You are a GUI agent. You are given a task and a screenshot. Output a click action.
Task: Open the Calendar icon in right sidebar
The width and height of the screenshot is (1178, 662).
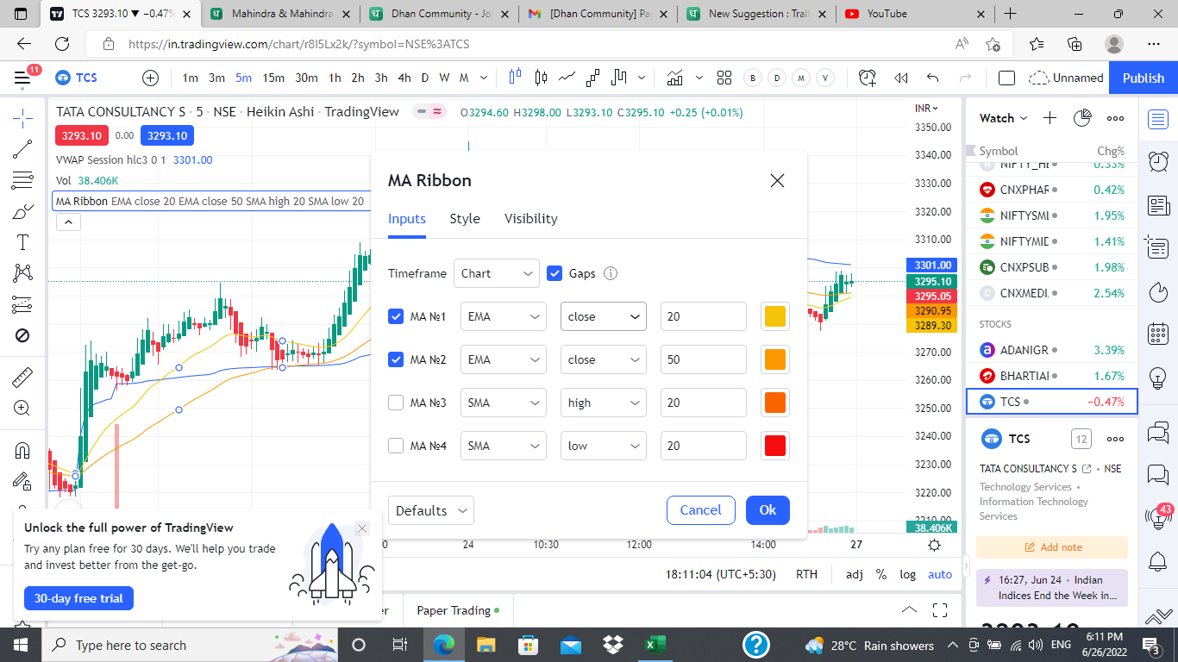tap(1157, 334)
